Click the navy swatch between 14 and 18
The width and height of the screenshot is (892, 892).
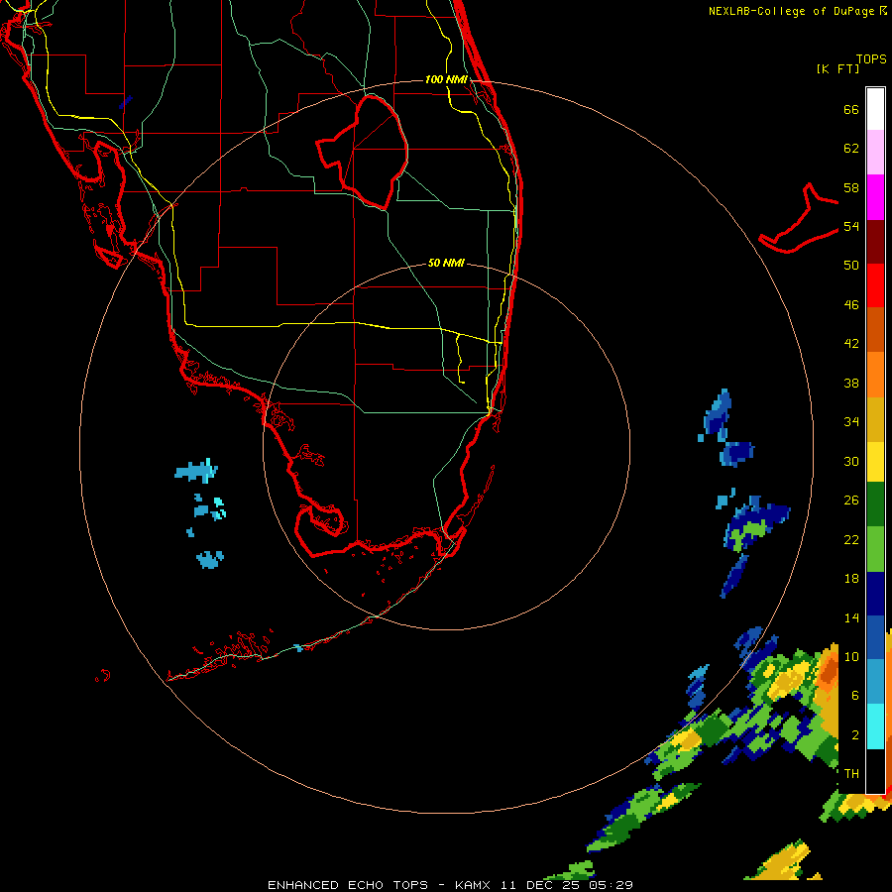click(875, 594)
